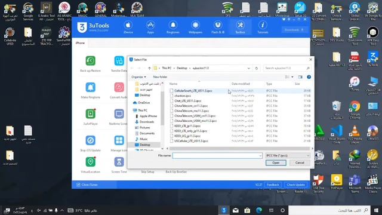Show help in the Select File dialog
The image size is (382, 215).
click(309, 77)
